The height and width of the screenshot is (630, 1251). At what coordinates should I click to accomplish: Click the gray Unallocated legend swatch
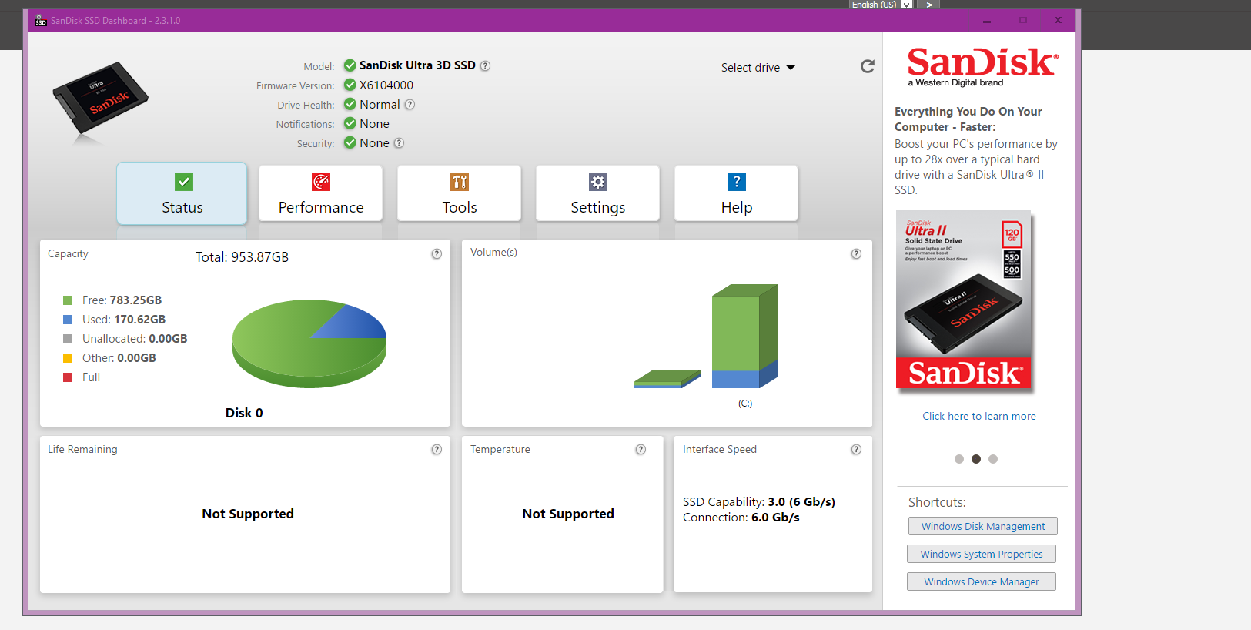(68, 339)
